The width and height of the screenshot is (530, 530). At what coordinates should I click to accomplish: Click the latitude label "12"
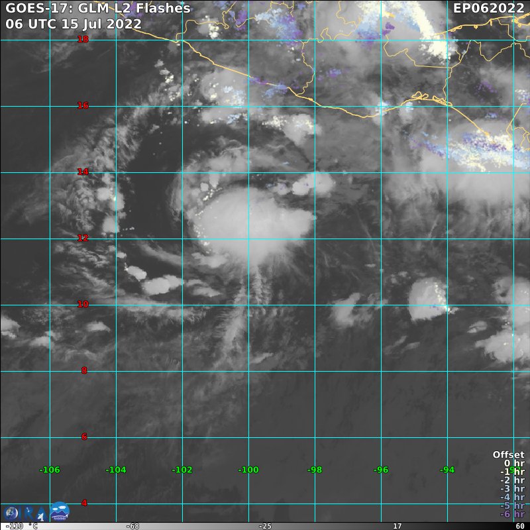83,238
